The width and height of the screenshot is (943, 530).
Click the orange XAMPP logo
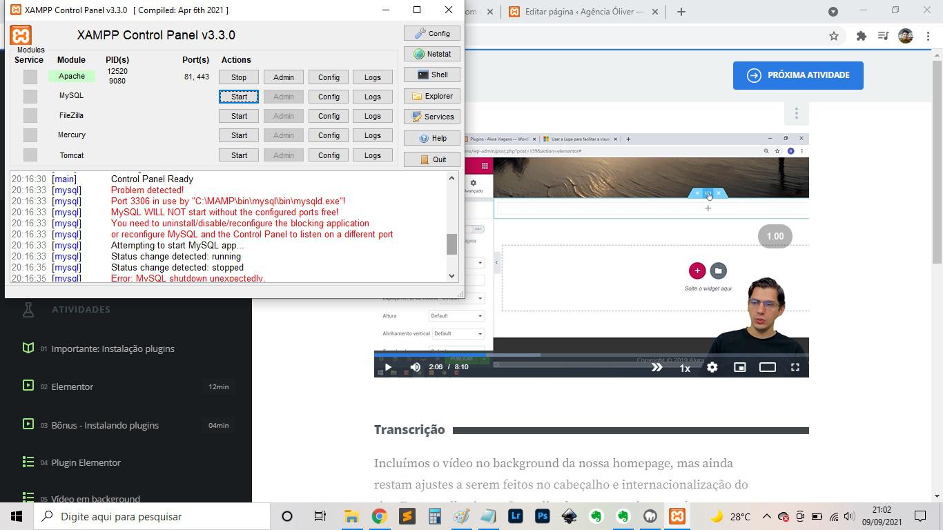pos(21,35)
